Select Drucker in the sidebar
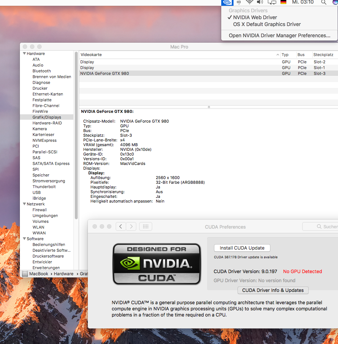 [x=40, y=88]
